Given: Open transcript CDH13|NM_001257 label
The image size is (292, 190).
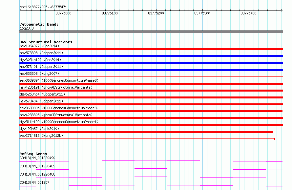Looking at the screenshot, I should pyautogui.click(x=34, y=182).
